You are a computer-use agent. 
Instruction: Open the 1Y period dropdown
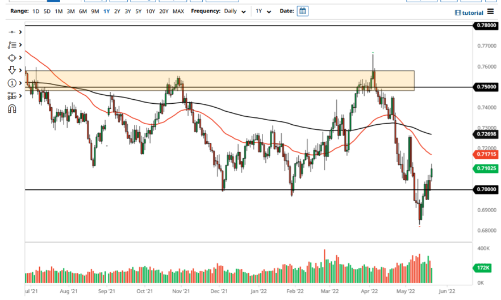264,11
